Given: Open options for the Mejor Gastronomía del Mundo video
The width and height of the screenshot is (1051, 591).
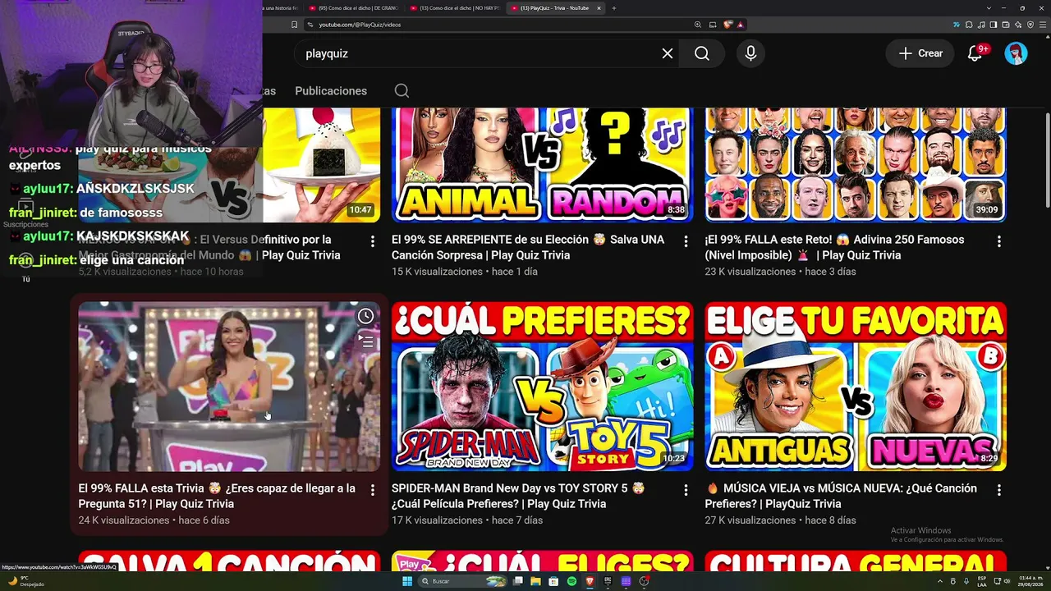Looking at the screenshot, I should [x=372, y=241].
